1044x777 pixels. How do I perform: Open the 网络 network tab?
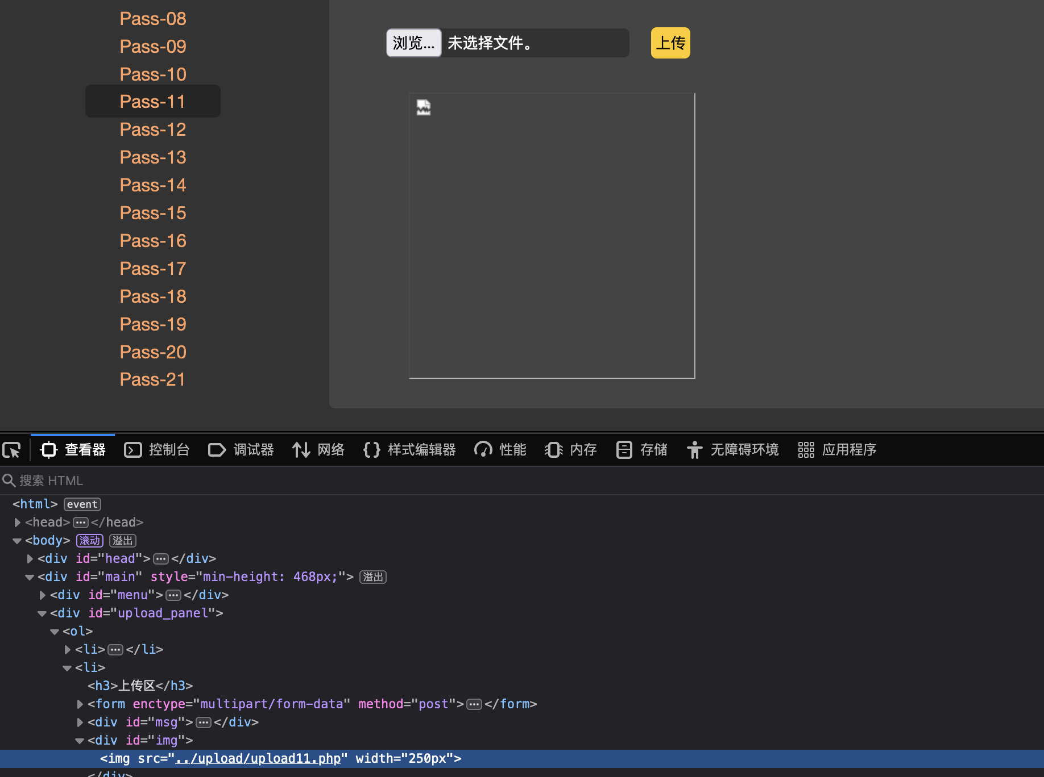[x=318, y=450]
